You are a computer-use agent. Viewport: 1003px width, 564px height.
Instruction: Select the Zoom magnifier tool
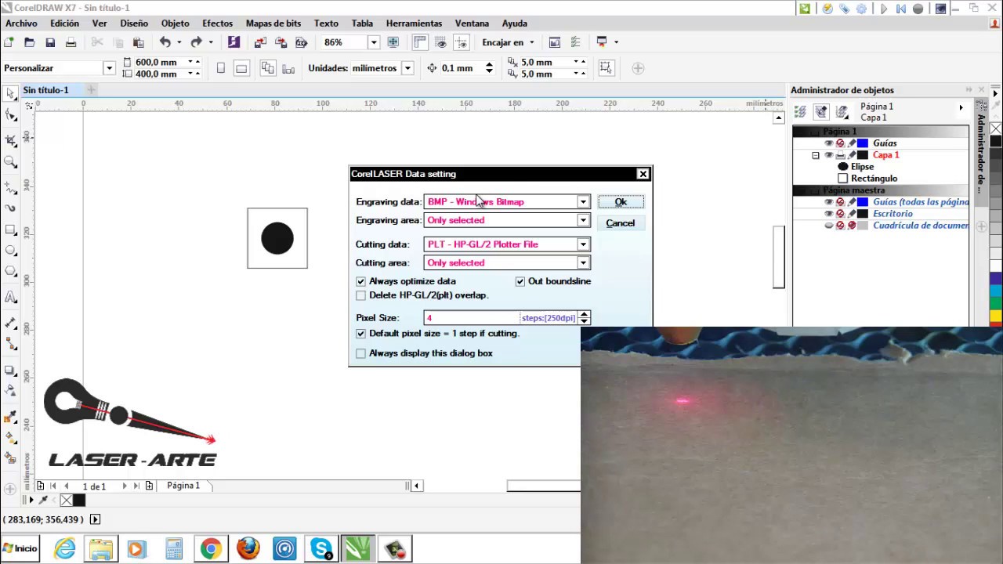pyautogui.click(x=11, y=162)
